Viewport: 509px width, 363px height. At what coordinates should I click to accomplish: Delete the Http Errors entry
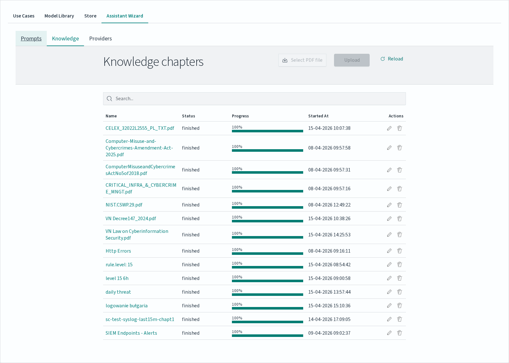[x=400, y=251]
